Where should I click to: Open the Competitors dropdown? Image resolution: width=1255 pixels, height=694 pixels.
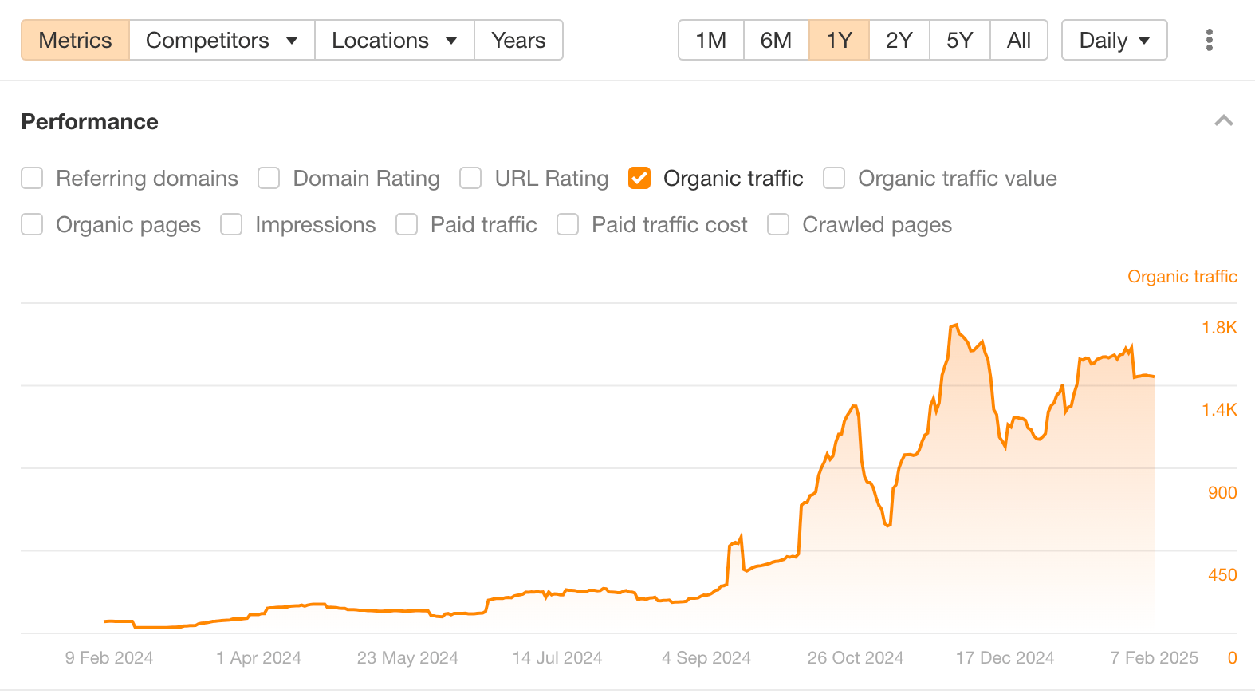pyautogui.click(x=221, y=40)
